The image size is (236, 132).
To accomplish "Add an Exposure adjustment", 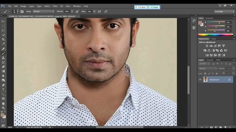I will (x=219, y=46).
